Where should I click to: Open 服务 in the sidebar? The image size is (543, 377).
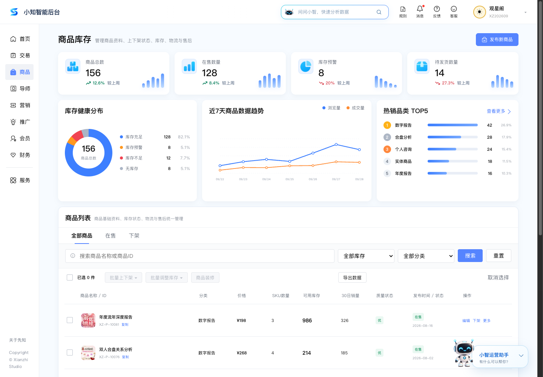click(x=20, y=180)
